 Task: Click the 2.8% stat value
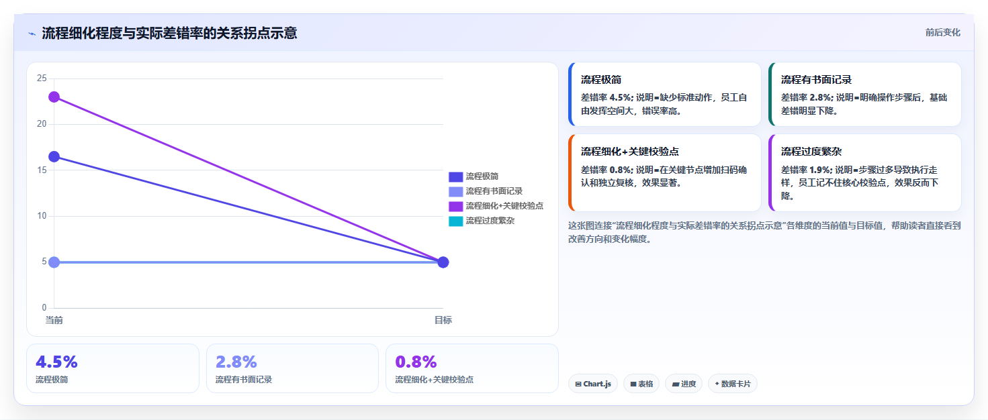tap(236, 362)
